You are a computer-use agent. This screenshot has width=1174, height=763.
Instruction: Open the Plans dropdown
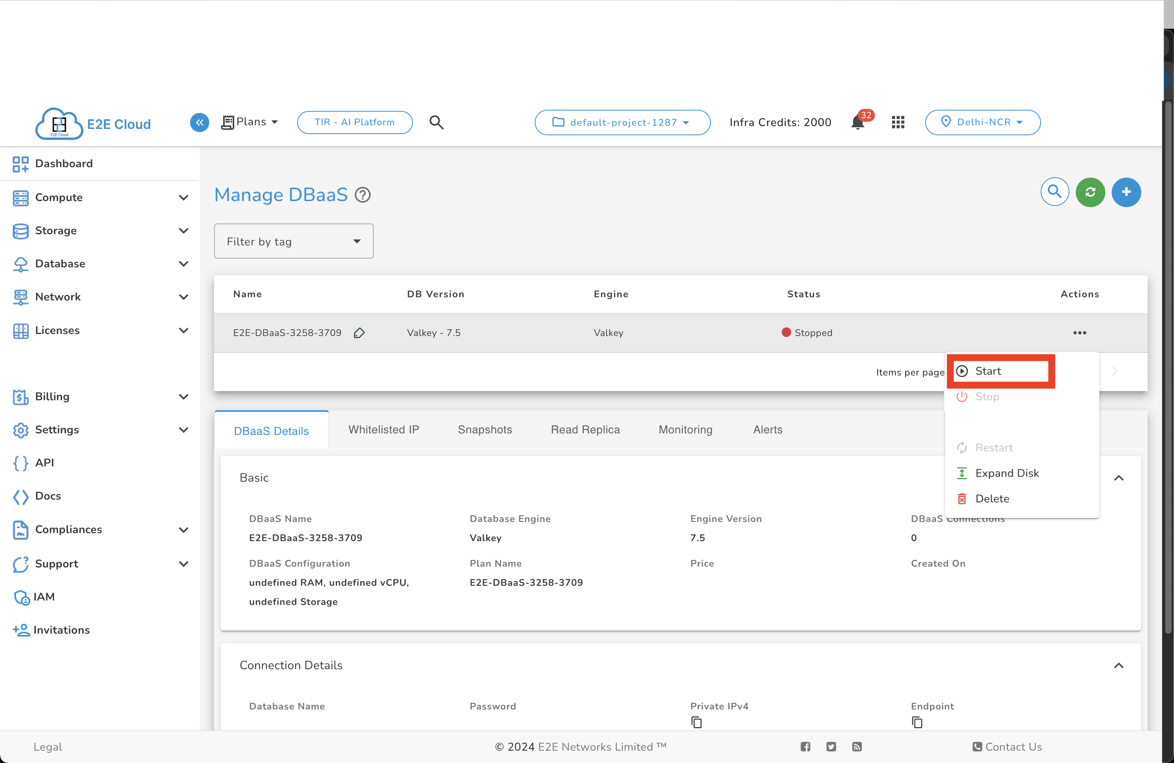(x=250, y=122)
